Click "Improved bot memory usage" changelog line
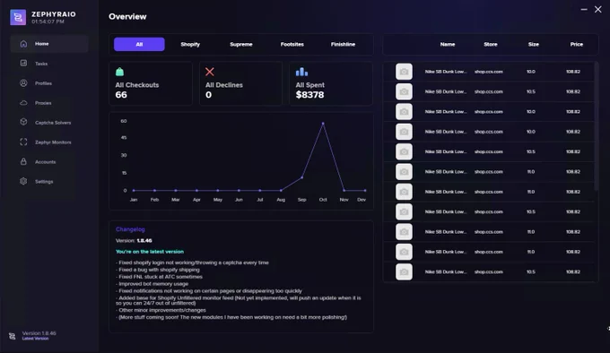Viewport: 610px width, 353px height. [152, 284]
